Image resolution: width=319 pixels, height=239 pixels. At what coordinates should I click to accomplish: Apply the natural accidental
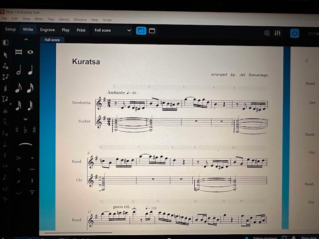coord(17,130)
